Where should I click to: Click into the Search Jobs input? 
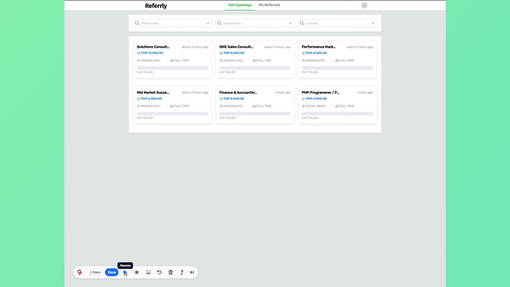tap(173, 23)
